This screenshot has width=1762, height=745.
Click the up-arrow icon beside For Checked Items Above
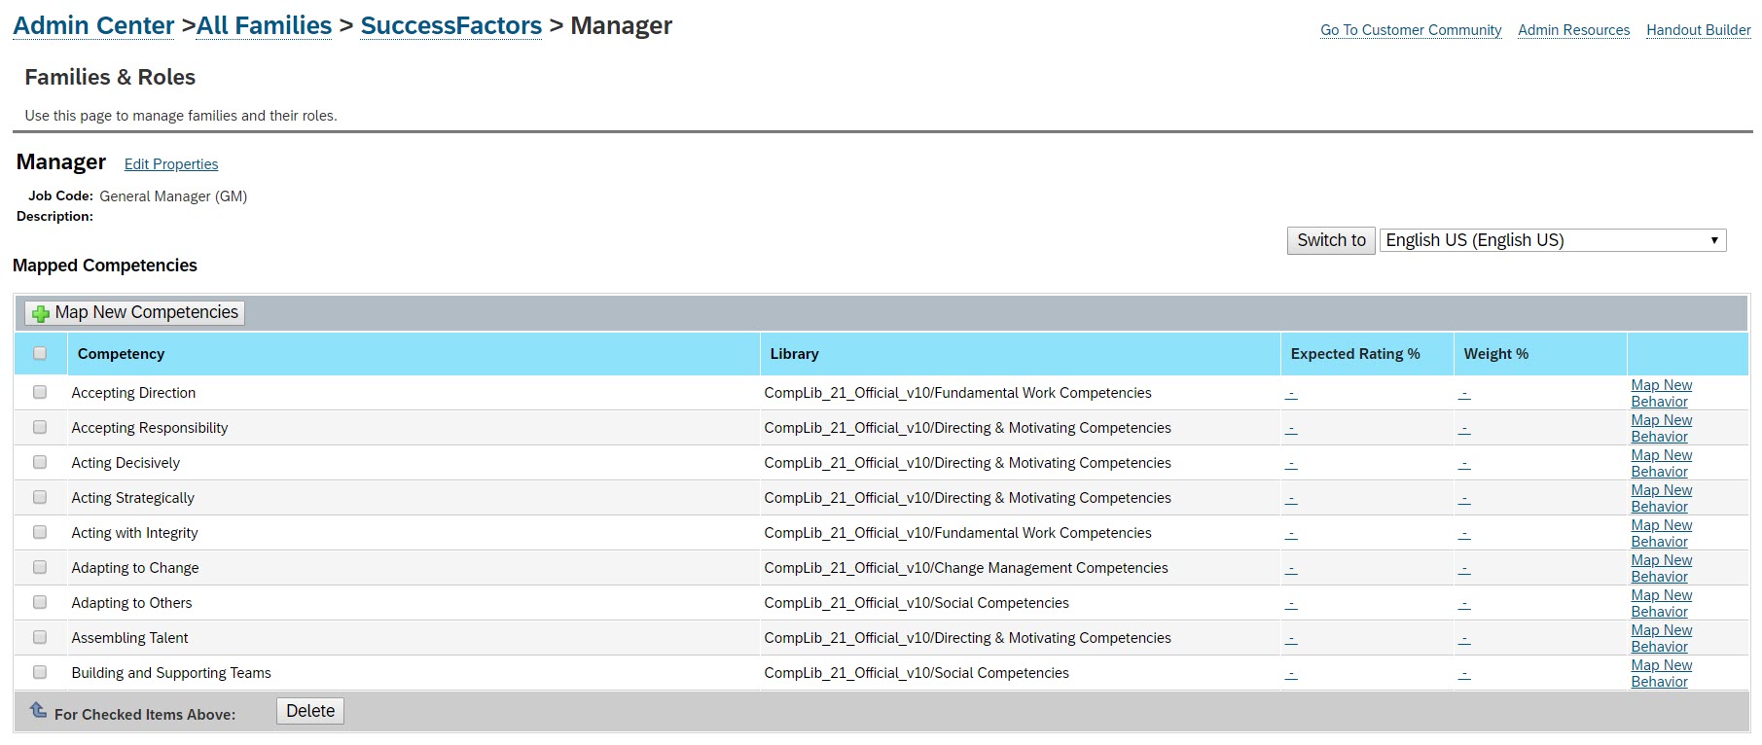coord(38,710)
